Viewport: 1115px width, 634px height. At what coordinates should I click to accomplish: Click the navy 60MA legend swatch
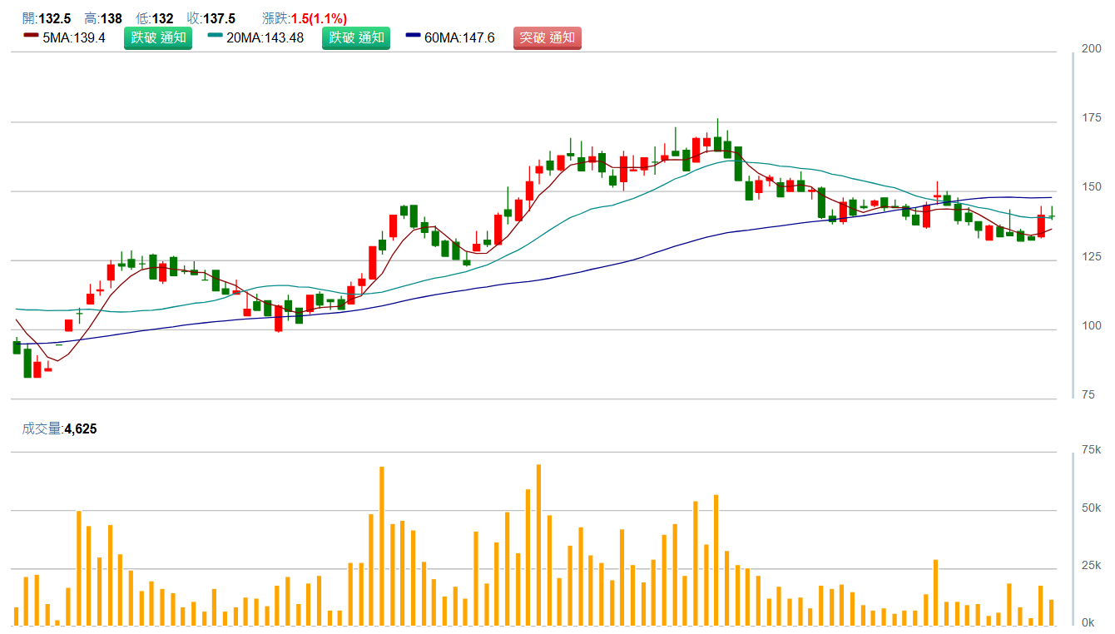[413, 37]
